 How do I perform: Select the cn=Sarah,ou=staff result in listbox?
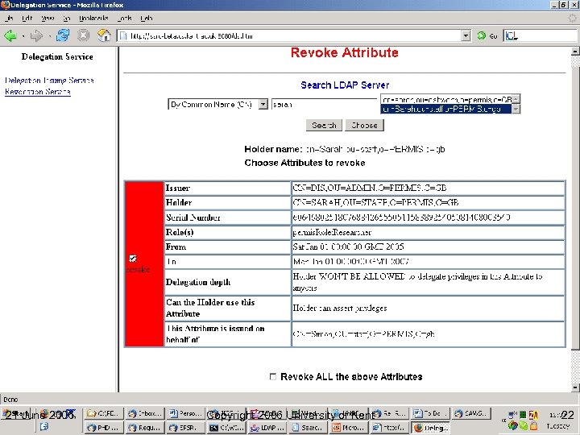(446, 109)
